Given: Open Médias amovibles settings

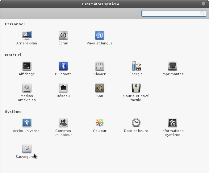Looking at the screenshot, I should coord(27,88).
